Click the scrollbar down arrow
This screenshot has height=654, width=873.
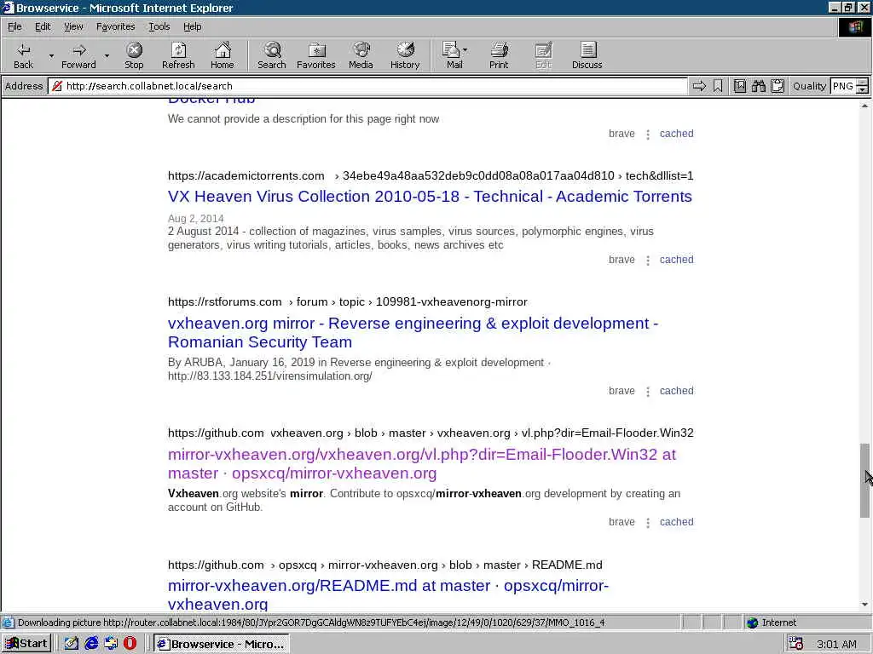[864, 605]
